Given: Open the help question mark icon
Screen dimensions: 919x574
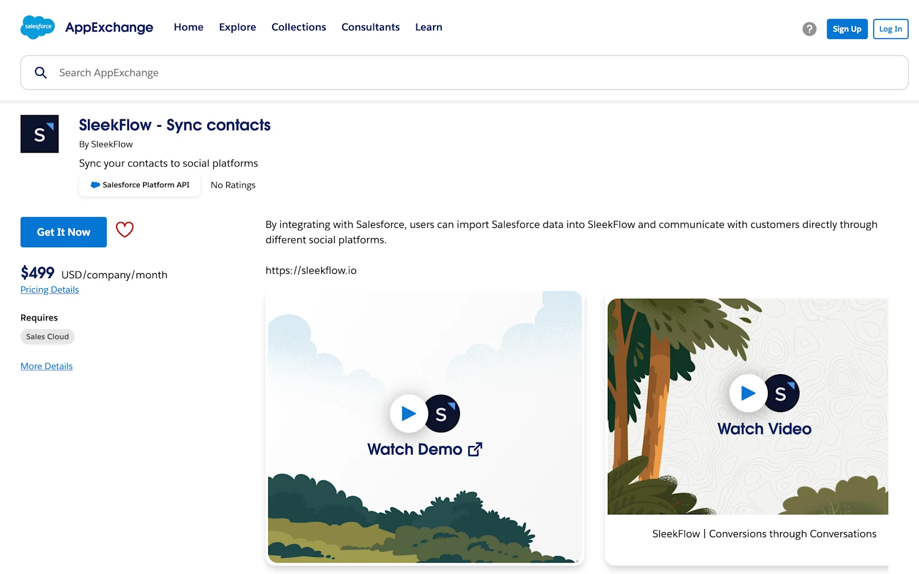Looking at the screenshot, I should 809,29.
